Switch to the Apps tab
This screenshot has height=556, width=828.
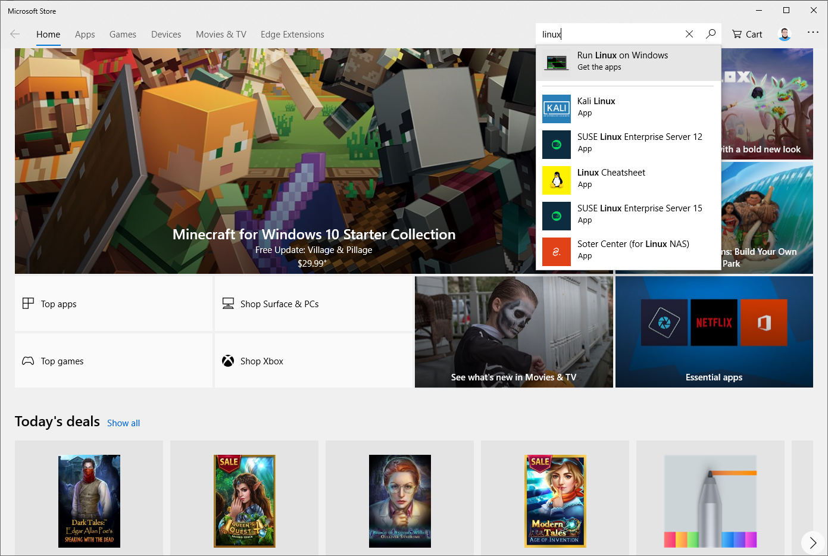(x=85, y=35)
